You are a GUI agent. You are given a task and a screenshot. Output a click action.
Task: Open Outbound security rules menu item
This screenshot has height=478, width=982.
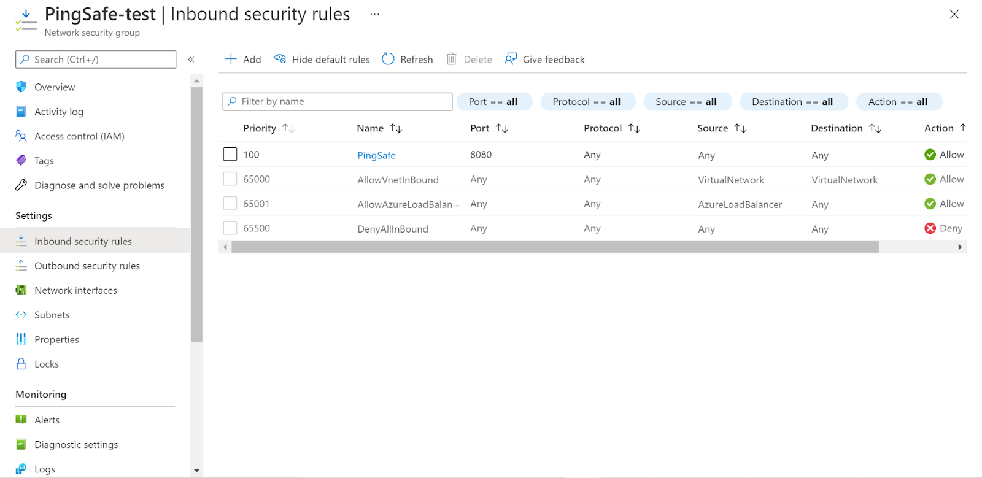(87, 266)
